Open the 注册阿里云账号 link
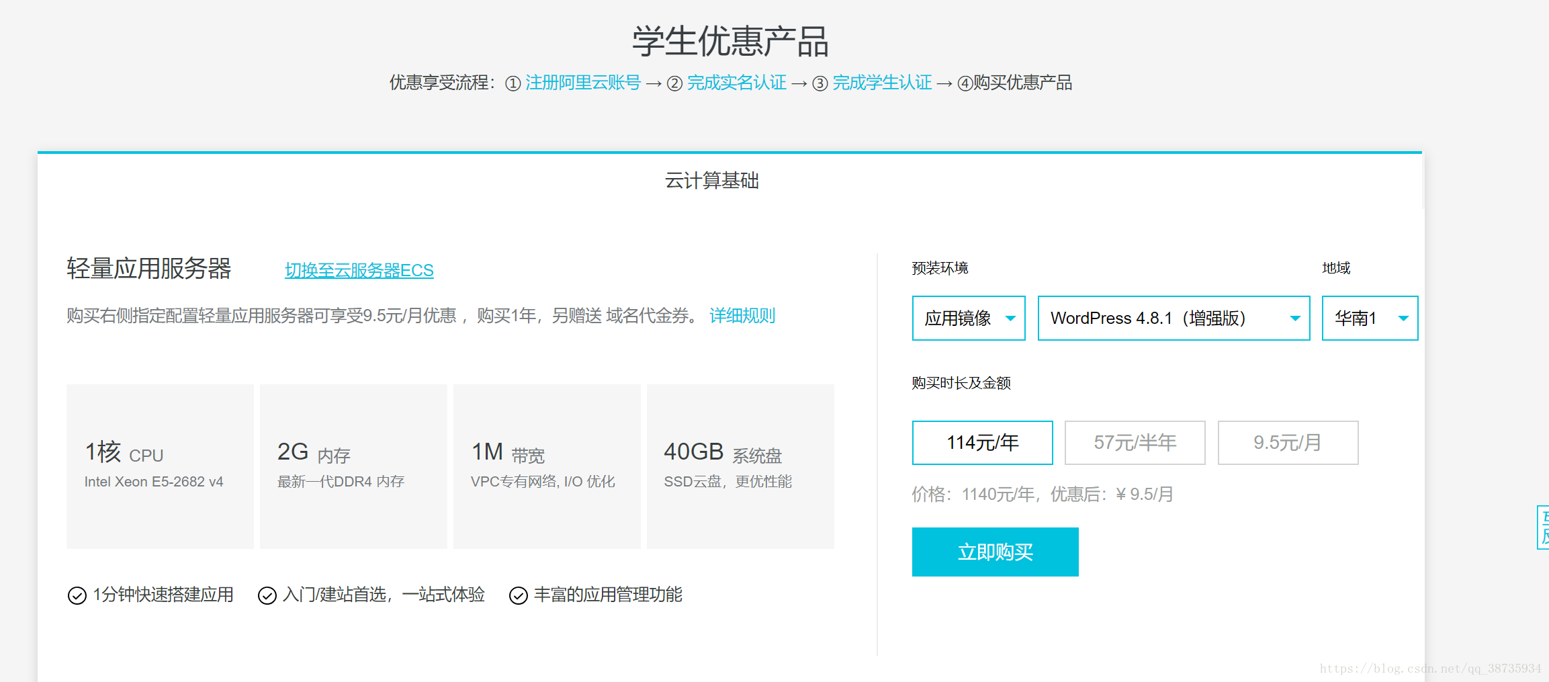 [x=582, y=83]
